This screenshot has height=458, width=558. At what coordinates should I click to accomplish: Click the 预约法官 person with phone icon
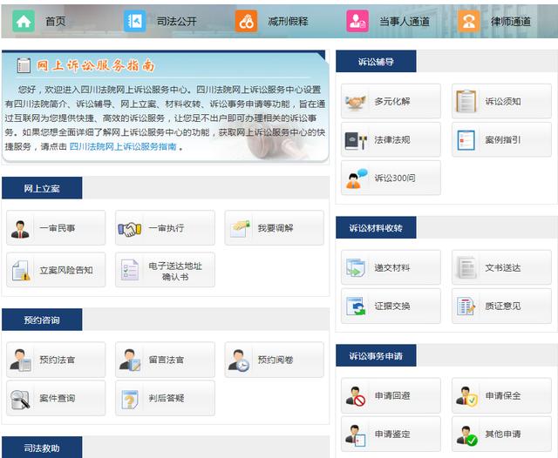21,360
